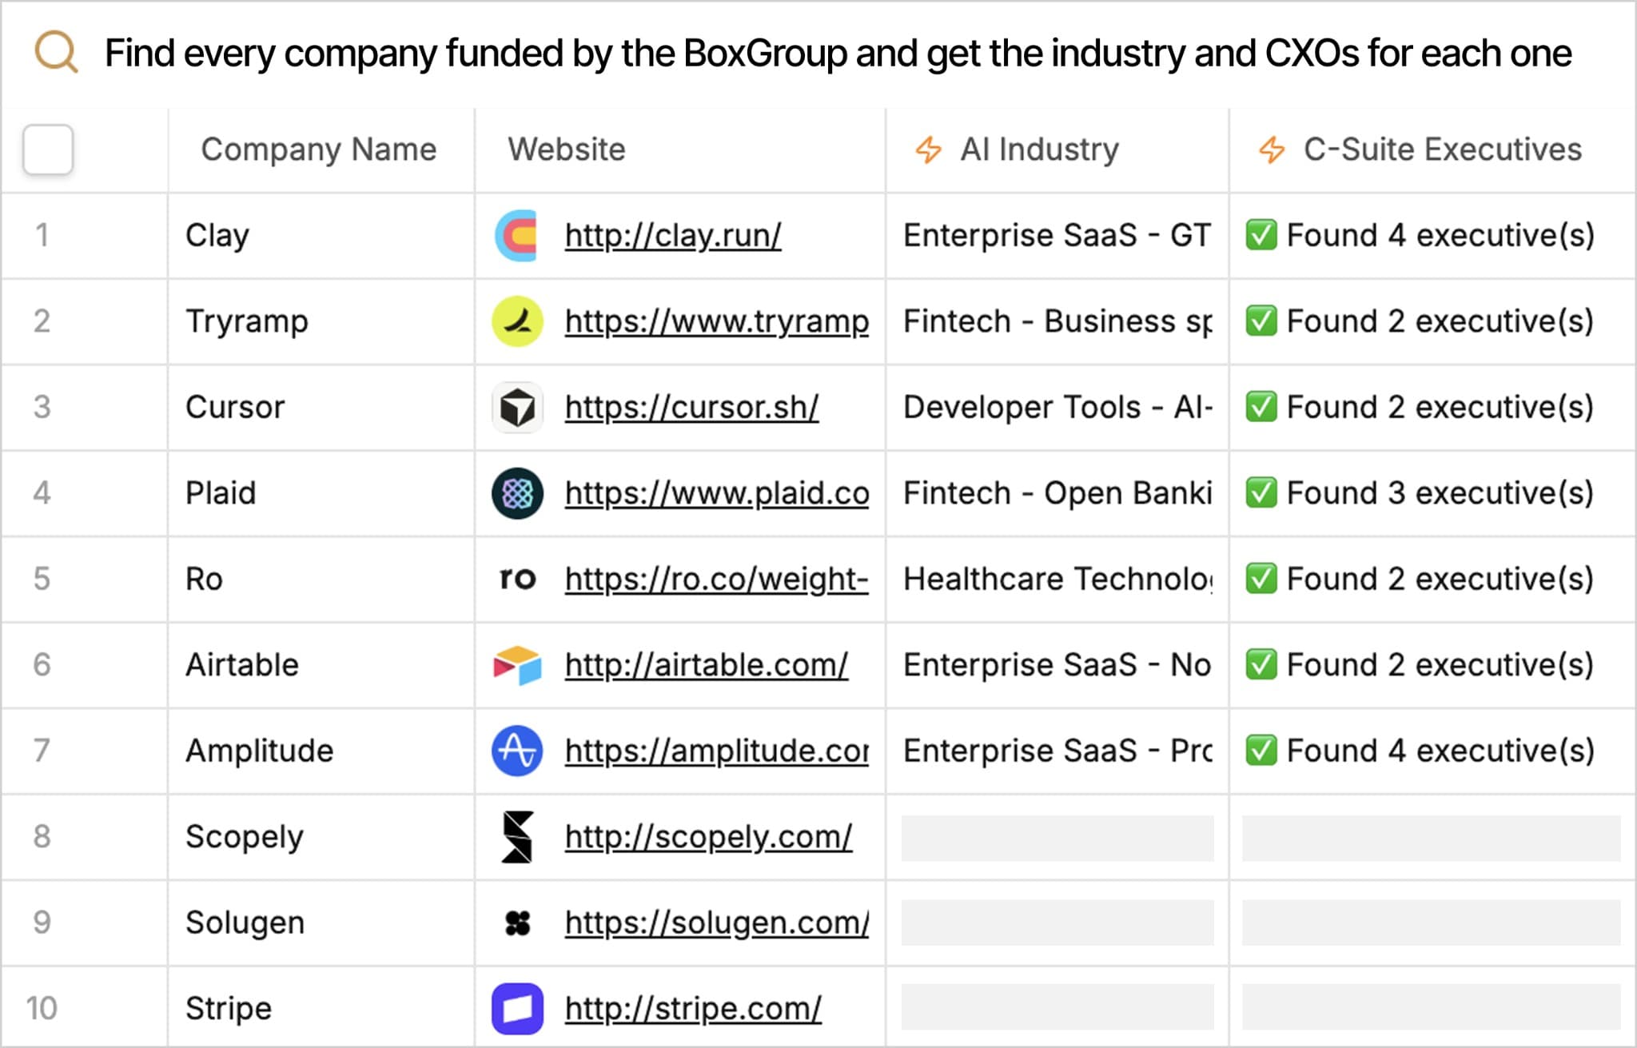Open the clay.run website link
Screen dimensions: 1637x1048
[671, 235]
